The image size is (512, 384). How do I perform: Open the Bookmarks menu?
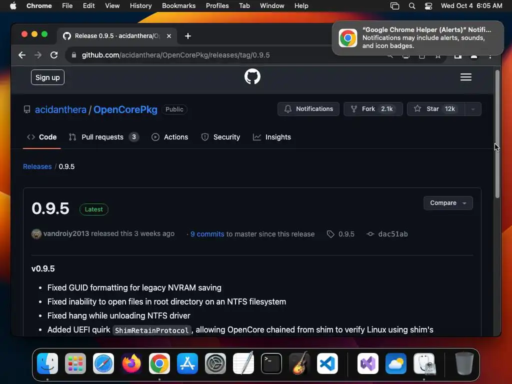[178, 6]
